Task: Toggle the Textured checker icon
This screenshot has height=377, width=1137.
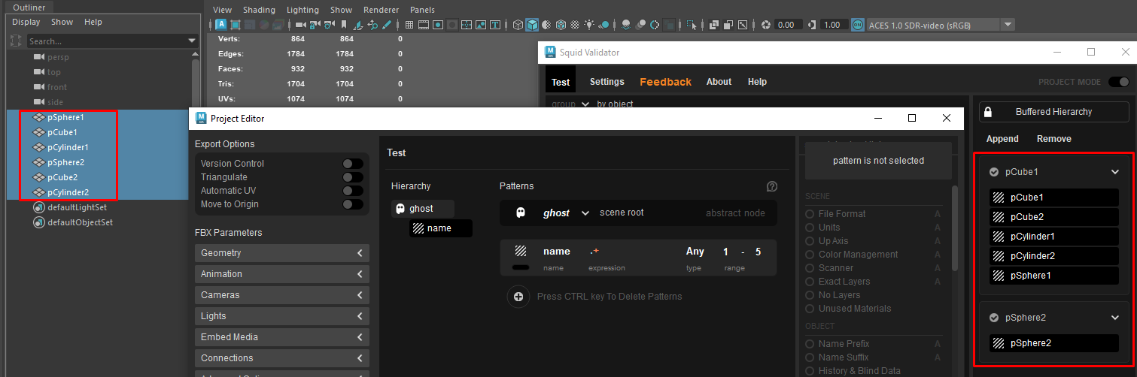Action: tap(575, 25)
